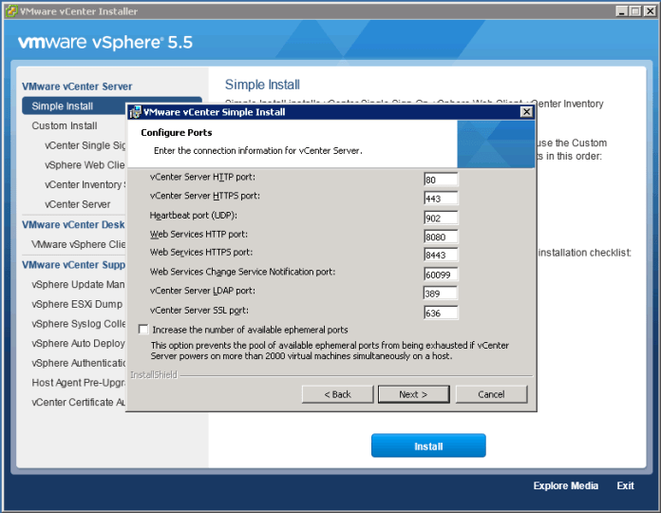This screenshot has width=661, height=513.
Task: Edit the Change Service Notification port field
Action: tap(441, 274)
